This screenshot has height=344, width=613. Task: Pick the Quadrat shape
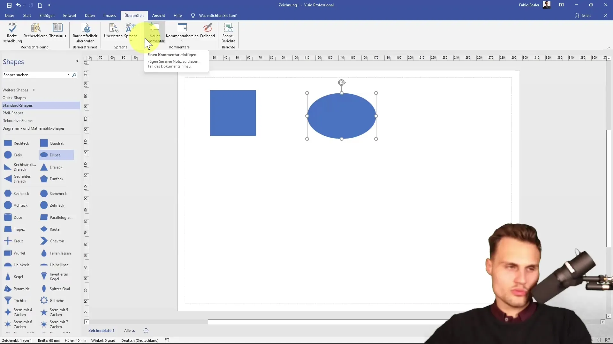(52, 143)
